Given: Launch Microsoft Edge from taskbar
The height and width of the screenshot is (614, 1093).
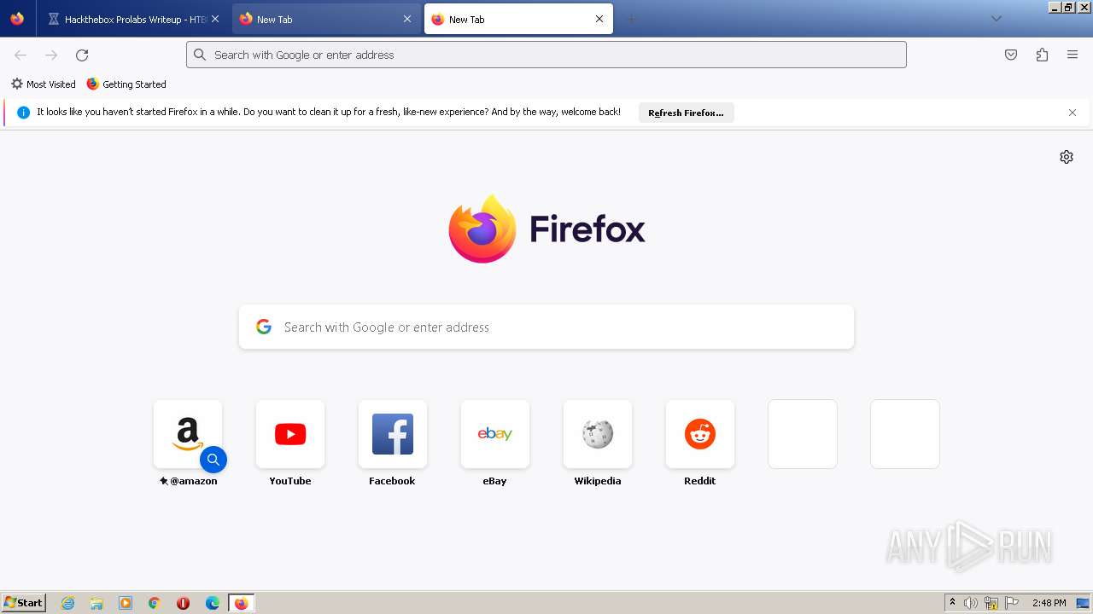Looking at the screenshot, I should pos(213,603).
